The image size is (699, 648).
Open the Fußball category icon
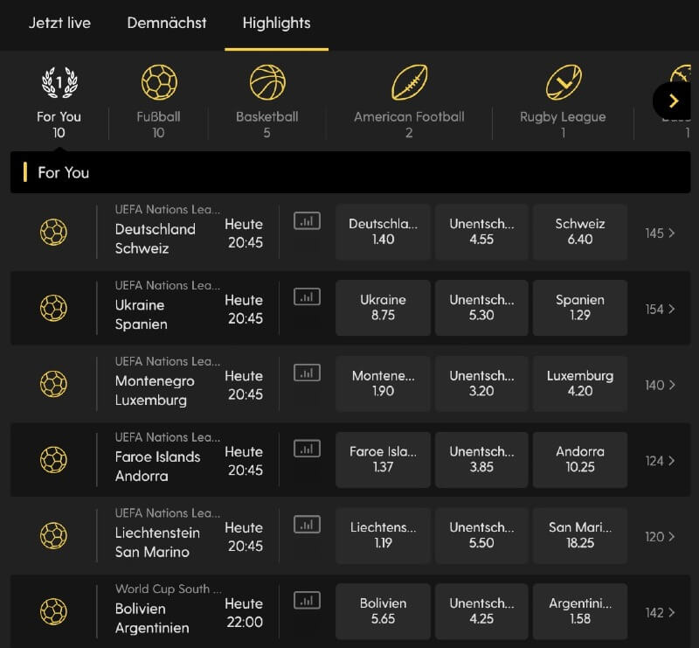(158, 83)
